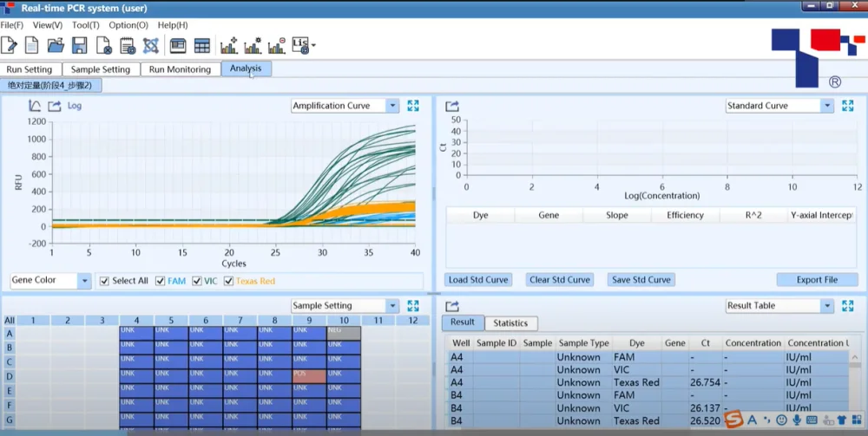Select the 绝对定量(阶段4_步骤2) sub-tab
The image size is (868, 436).
49,86
